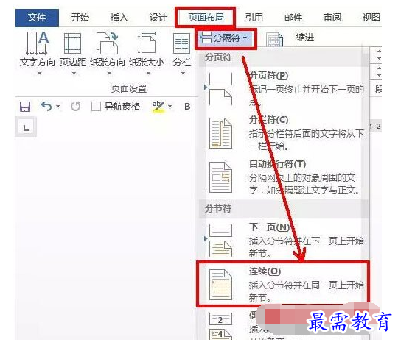Click the Redo icon
The height and width of the screenshot is (345, 398).
tap(76, 106)
